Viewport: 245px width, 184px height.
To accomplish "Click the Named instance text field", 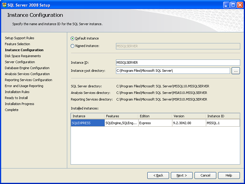I will tap(178, 46).
